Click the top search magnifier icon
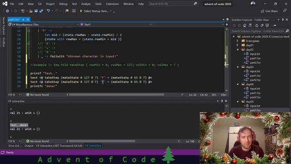The image size is (291, 164). point(195,4)
